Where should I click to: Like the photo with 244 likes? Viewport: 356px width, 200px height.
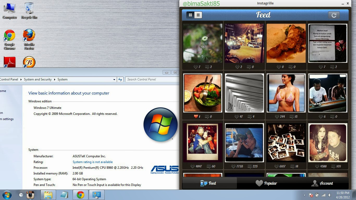(277, 117)
